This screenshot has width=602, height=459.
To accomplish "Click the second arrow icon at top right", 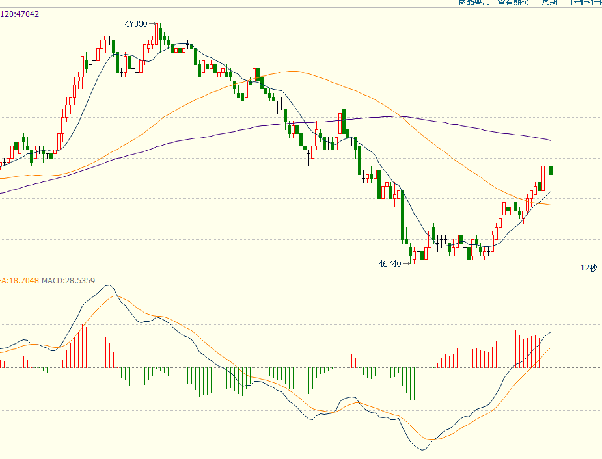I will 588,2.
